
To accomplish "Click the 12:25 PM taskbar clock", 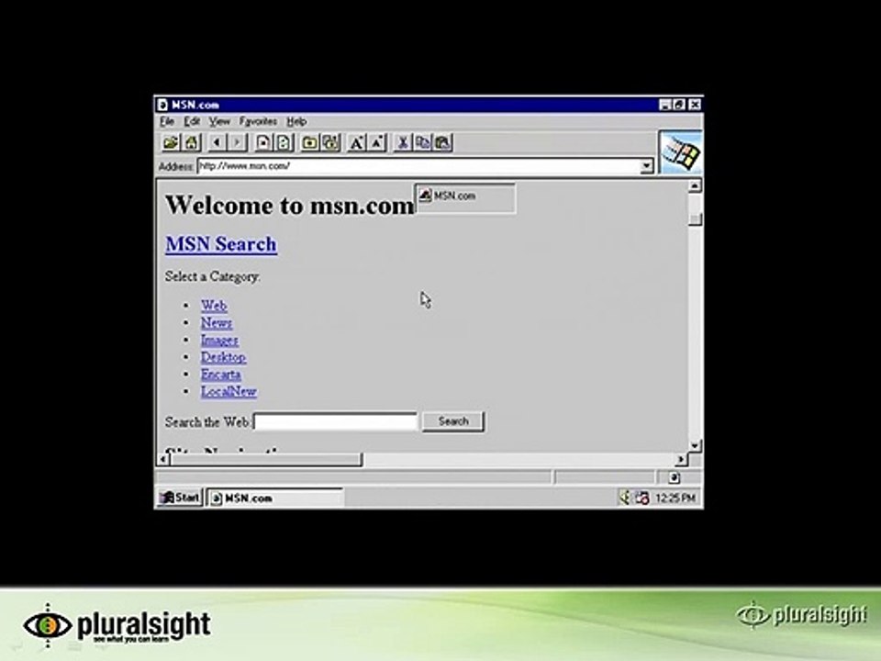I will [675, 498].
